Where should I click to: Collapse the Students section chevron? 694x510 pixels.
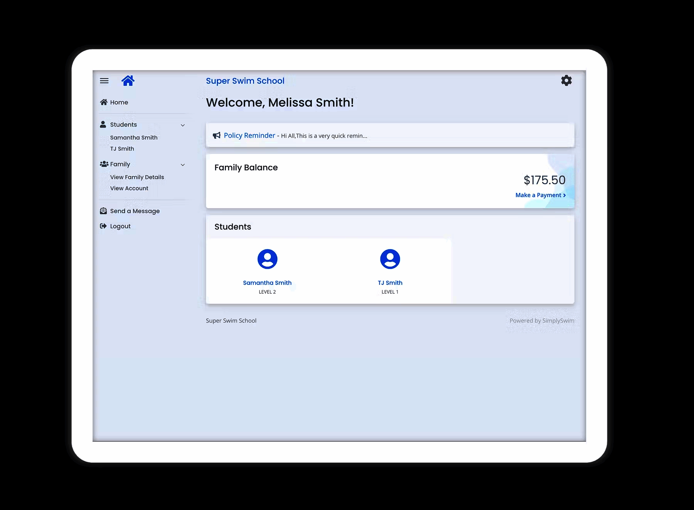point(183,125)
